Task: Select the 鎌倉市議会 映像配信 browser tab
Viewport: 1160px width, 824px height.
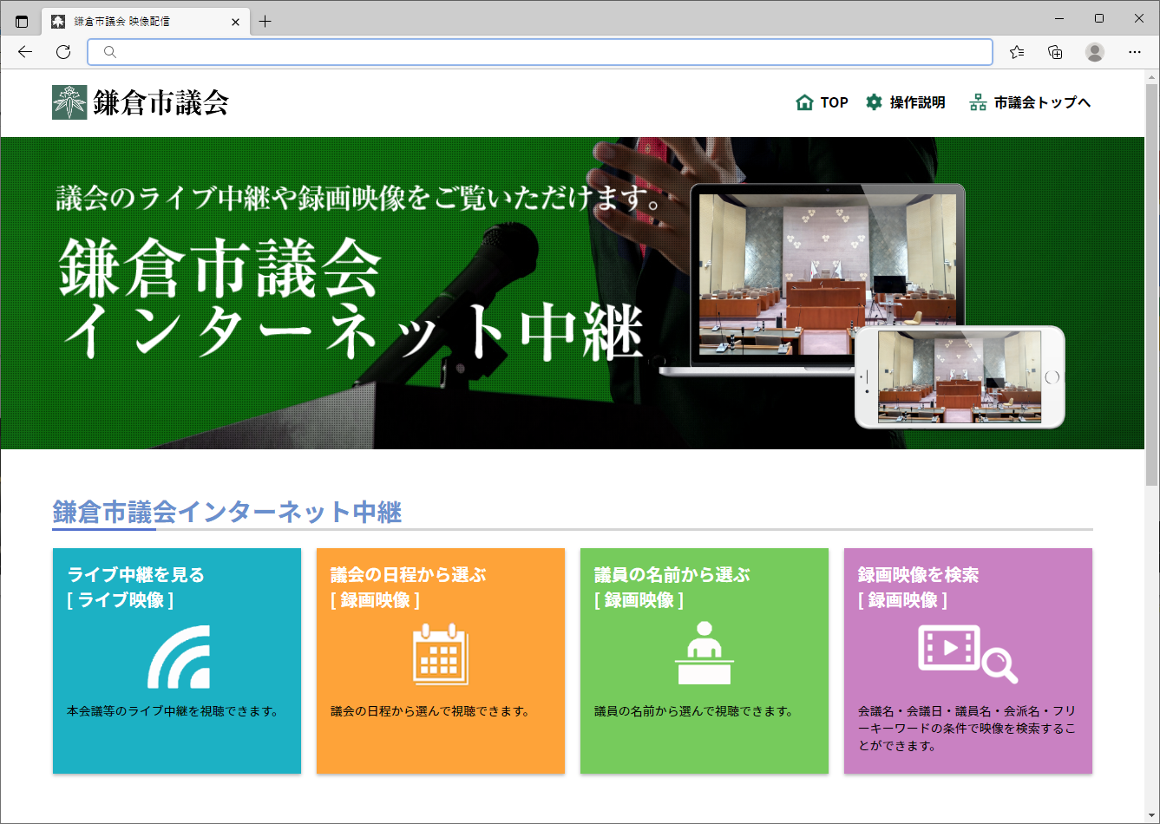Action: pos(146,22)
